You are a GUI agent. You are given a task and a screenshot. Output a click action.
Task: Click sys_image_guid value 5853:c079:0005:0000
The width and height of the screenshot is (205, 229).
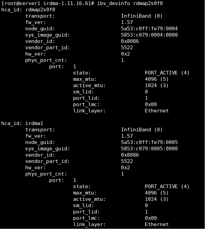149,149
